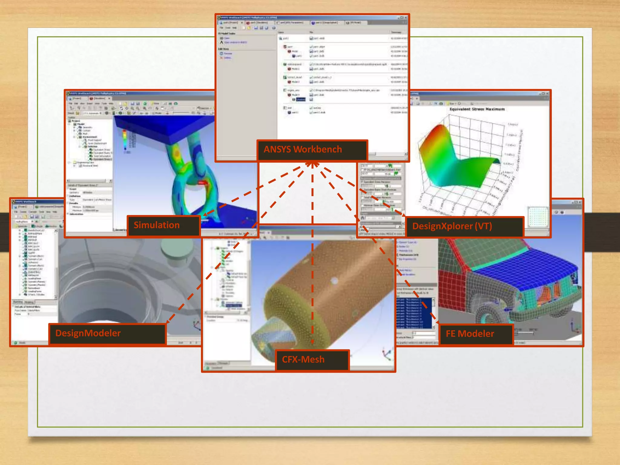Switch to the Sketching tab in DesignModeler
The width and height of the screenshot is (620, 465).
pos(18,302)
